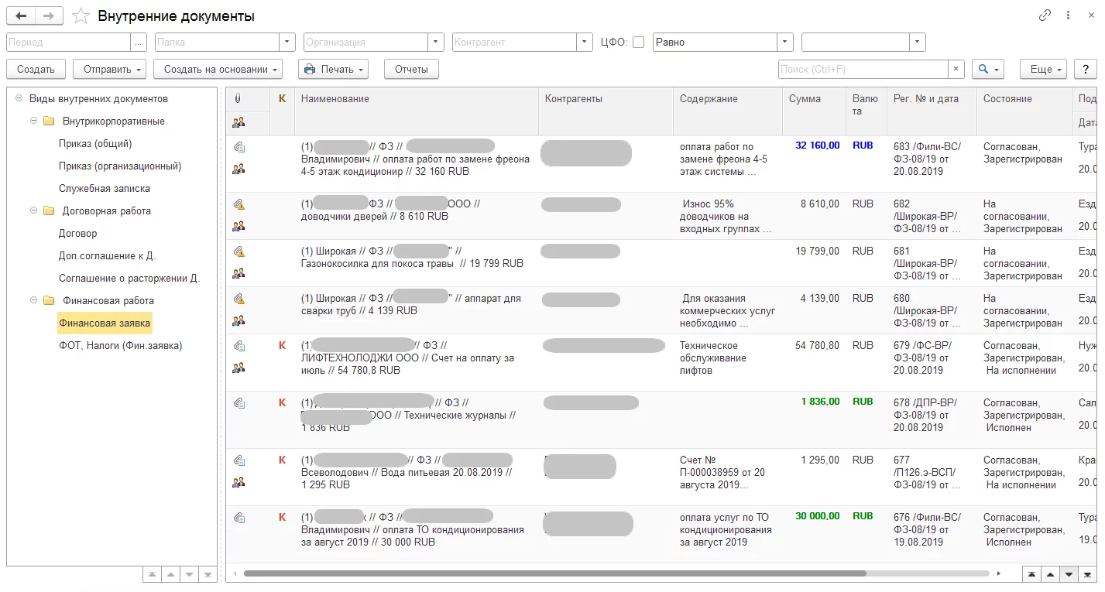Collapse the Внутрикорпоративные folder
The image size is (1105, 592).
pos(33,121)
